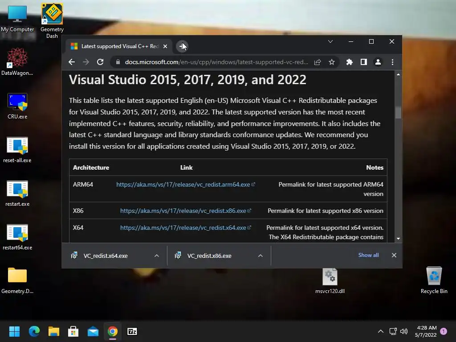Open downloaded VC_redist.x86.exe item
The image size is (456, 342).
click(x=209, y=256)
